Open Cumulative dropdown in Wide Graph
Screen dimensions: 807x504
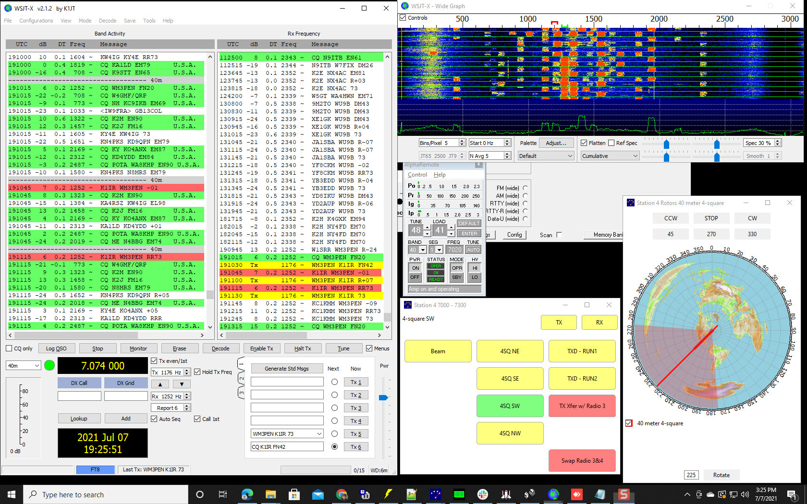(x=610, y=156)
